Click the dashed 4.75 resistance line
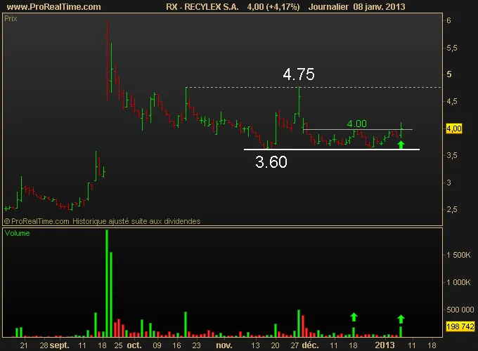478x351 pixels. coord(314,87)
